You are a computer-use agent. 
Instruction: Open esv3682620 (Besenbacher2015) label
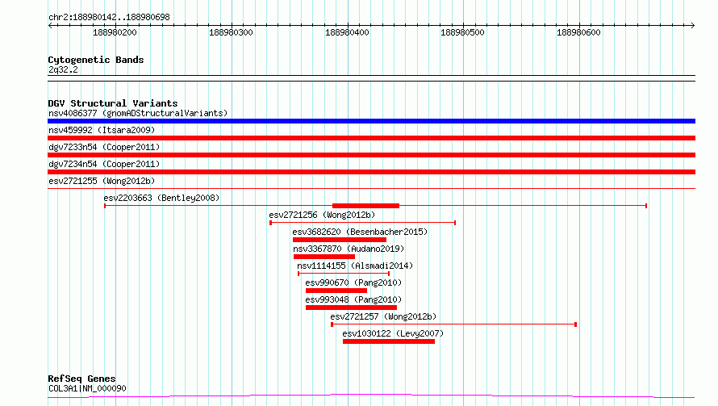[x=360, y=232]
